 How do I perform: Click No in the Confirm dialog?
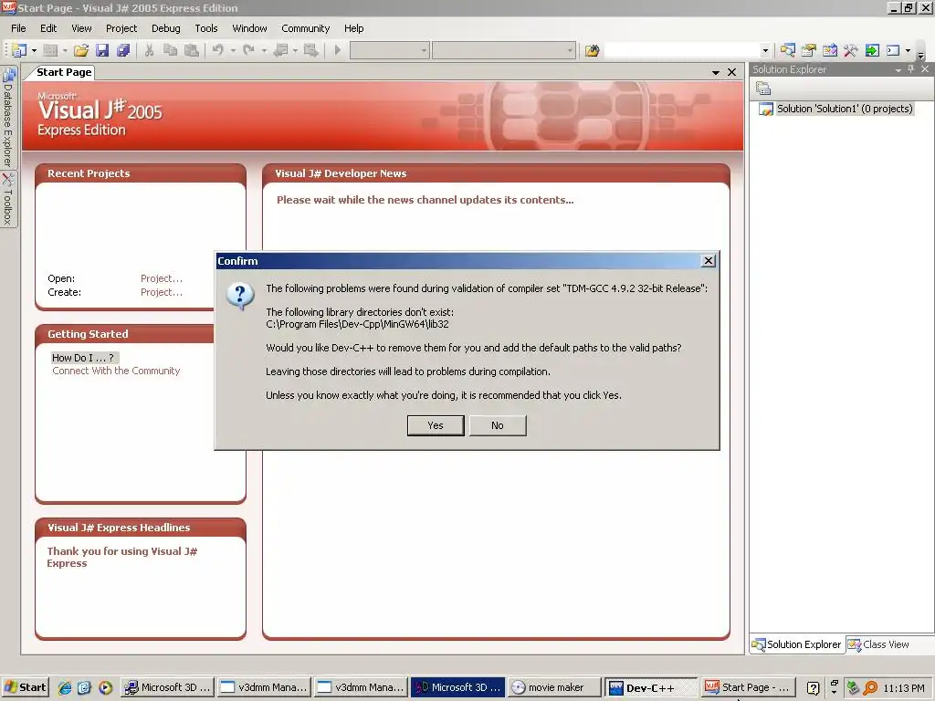[498, 425]
